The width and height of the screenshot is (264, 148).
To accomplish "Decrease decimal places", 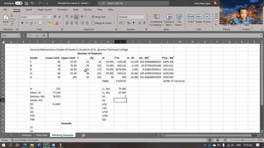I will point(144,23).
